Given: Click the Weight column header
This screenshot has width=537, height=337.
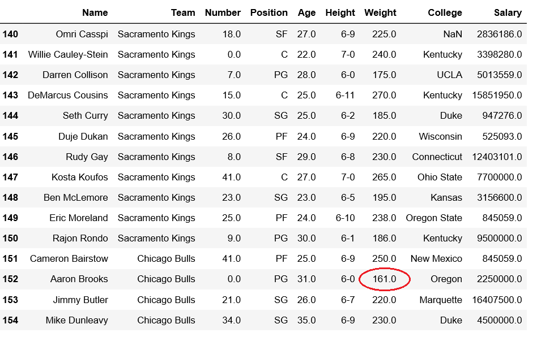Looking at the screenshot, I should tap(380, 12).
